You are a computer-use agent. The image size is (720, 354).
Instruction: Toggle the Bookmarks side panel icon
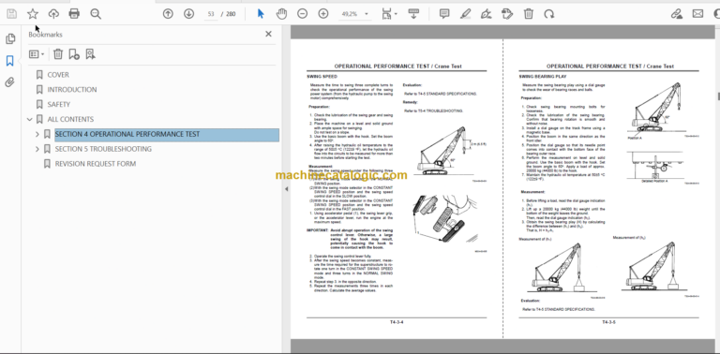9,61
